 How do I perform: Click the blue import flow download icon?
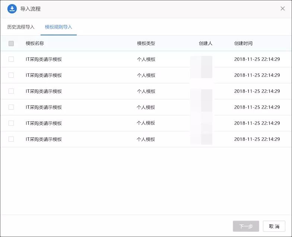[x=12, y=9]
